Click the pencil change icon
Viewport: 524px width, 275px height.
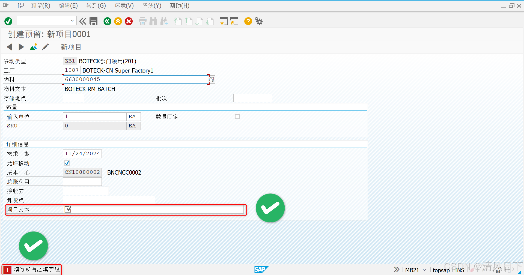point(45,47)
